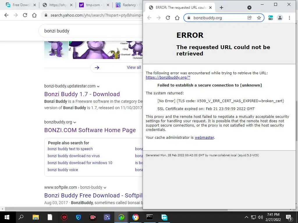The height and width of the screenshot is (223, 298).
Task: Open the Windows Start menu
Action: tap(7, 217)
